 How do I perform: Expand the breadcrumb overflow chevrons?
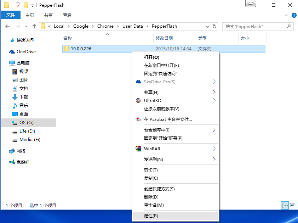49,26
